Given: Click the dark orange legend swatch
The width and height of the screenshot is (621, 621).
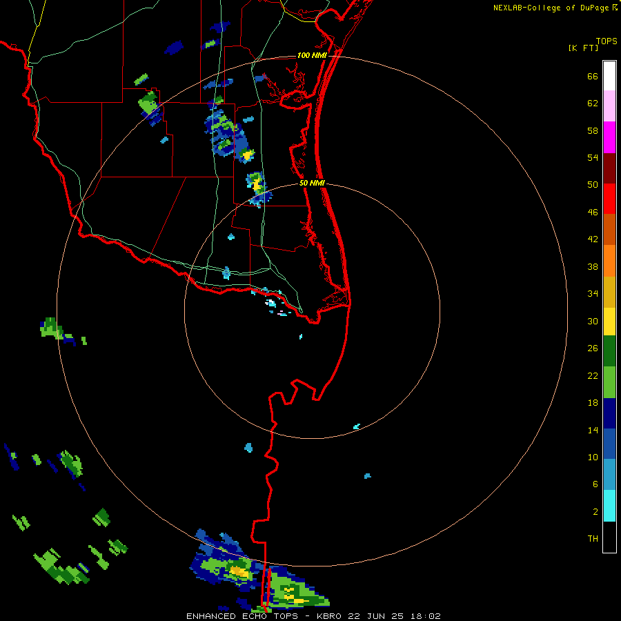Looking at the screenshot, I should pos(609,230).
